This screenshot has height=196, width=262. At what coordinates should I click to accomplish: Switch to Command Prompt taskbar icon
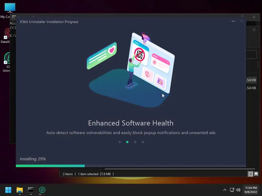[31, 190]
